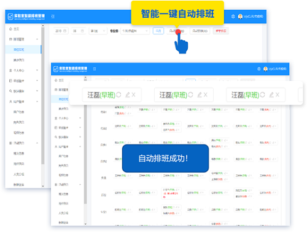Click pencil edit icon on middle 汪磊(早班) card
This screenshot has width=307, height=232.
200,95
